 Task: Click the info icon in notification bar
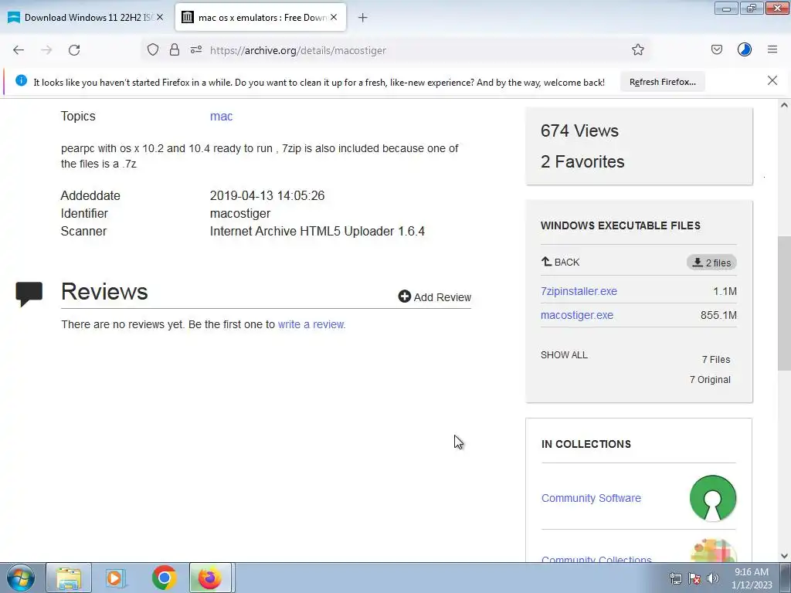(21, 80)
